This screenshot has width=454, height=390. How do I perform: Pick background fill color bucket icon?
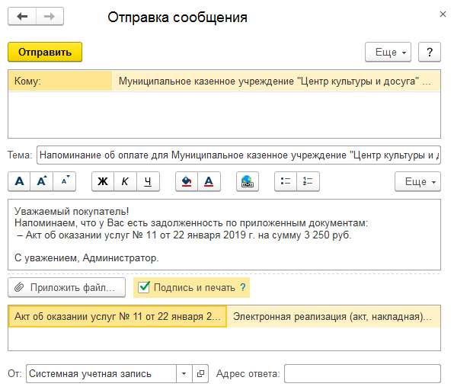tap(187, 181)
